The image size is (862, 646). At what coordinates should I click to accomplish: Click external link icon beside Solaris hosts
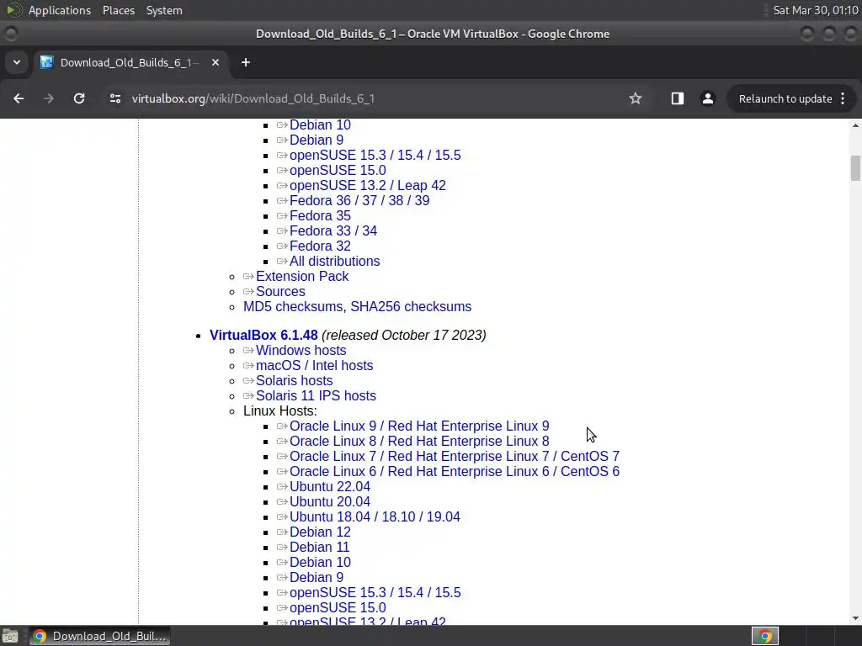(x=248, y=381)
